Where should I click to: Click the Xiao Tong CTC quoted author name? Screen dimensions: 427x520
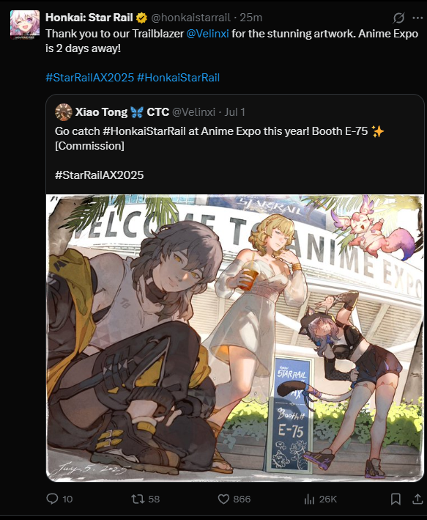pyautogui.click(x=122, y=112)
